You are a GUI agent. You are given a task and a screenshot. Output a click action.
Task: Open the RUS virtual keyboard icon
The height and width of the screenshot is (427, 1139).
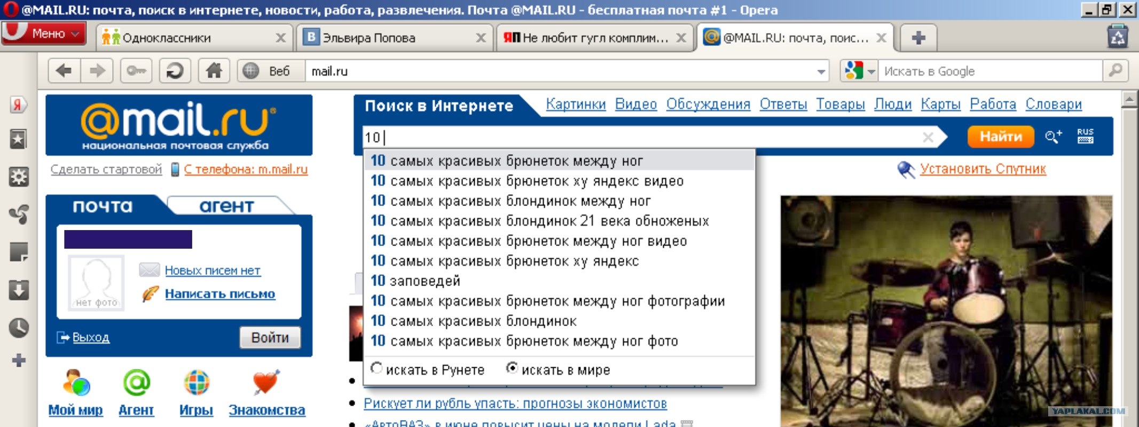click(1085, 136)
